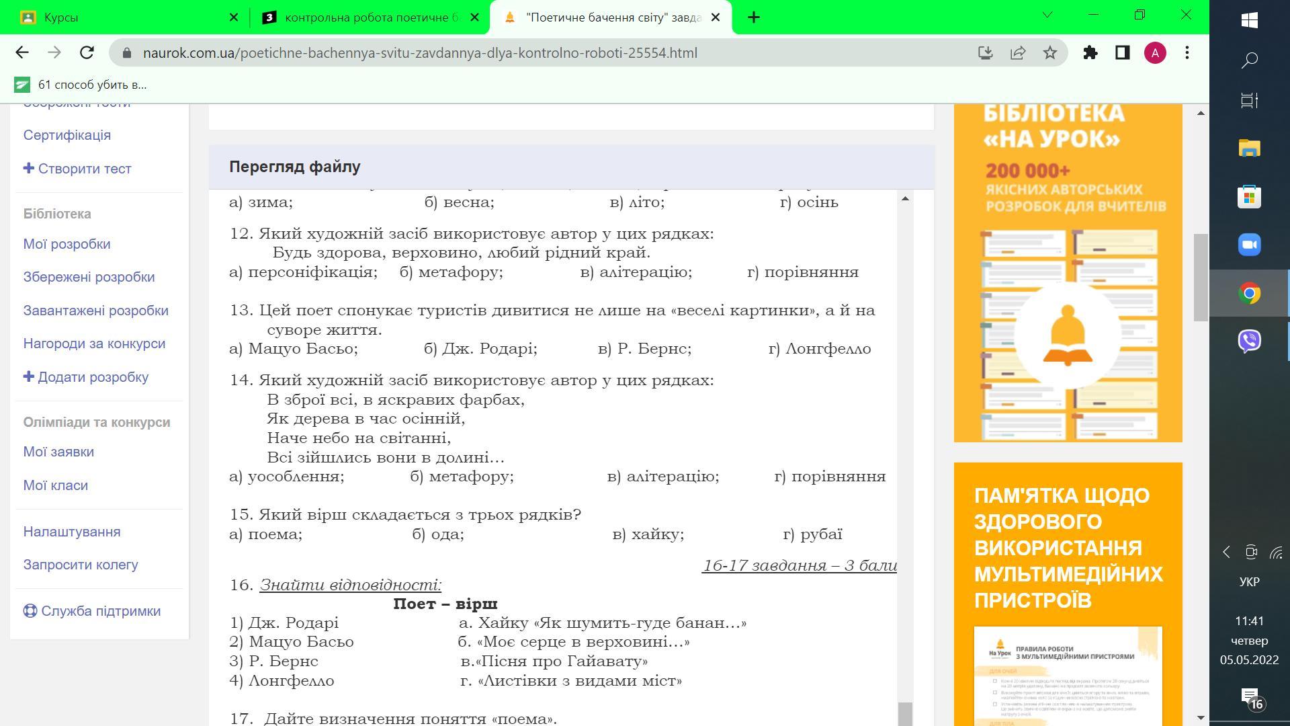
Task: Expand hidden system tray icons arrow
Action: coord(1226,552)
